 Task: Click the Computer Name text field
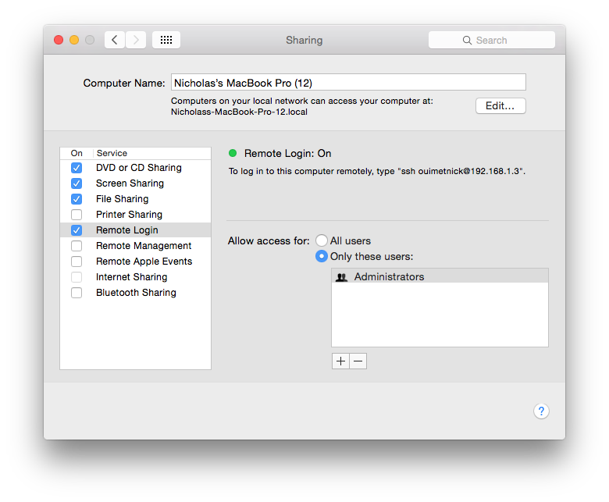[x=348, y=83]
